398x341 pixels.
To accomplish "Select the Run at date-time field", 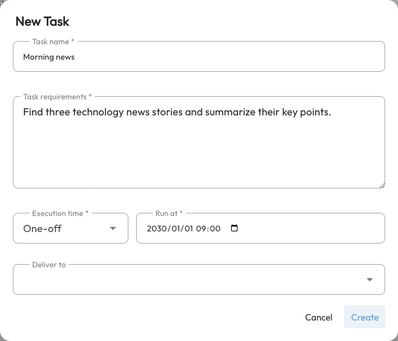I will [x=261, y=228].
